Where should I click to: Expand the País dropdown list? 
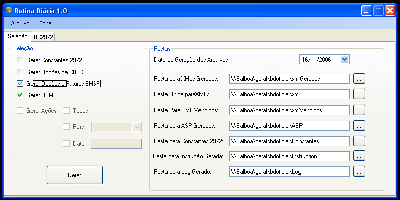[x=137, y=127]
